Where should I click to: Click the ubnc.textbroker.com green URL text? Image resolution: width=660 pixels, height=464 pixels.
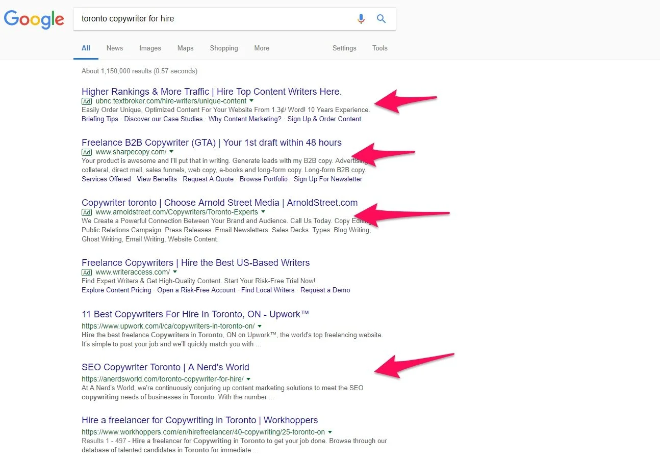click(171, 101)
